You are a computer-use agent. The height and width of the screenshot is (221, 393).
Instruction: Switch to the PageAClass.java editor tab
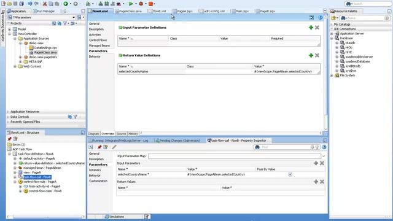pos(128,11)
